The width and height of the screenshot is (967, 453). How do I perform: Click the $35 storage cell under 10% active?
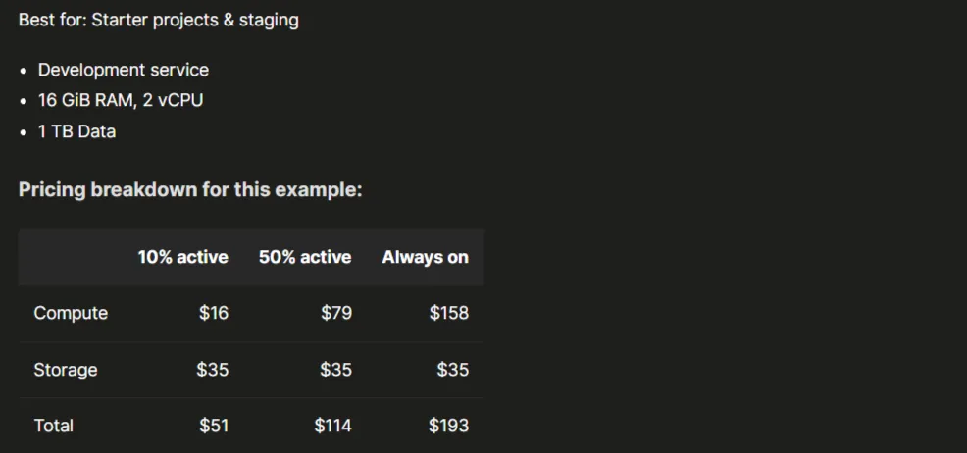pyautogui.click(x=213, y=370)
